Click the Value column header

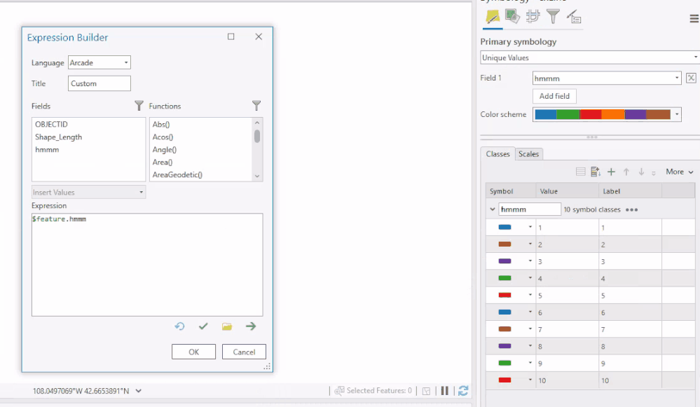click(567, 191)
